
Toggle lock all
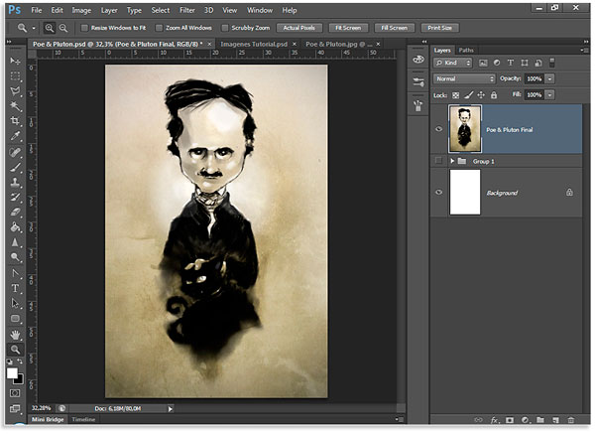494,95
